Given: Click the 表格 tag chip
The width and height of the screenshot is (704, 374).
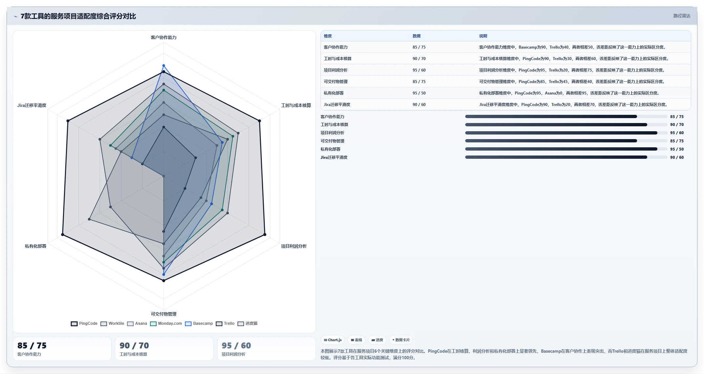Looking at the screenshot, I should tap(356, 340).
